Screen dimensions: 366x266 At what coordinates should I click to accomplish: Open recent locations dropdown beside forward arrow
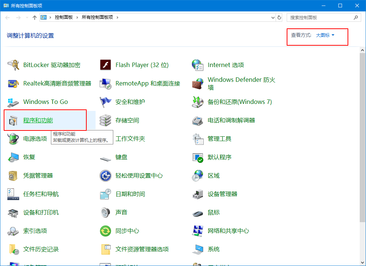(x=27, y=17)
